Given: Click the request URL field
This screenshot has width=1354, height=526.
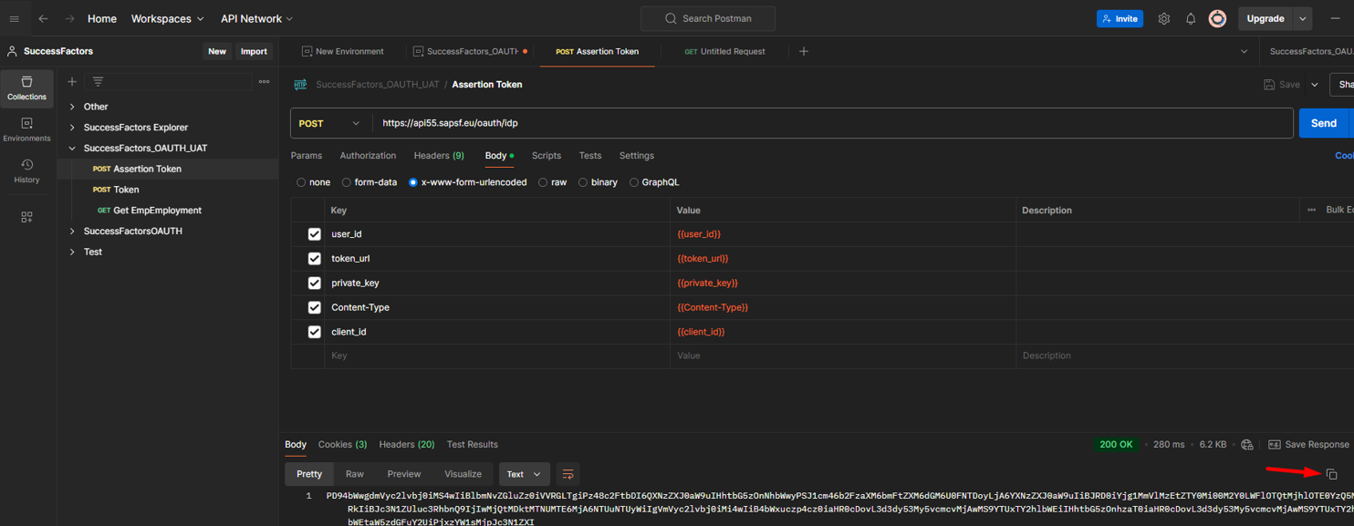Looking at the screenshot, I should pos(834,123).
